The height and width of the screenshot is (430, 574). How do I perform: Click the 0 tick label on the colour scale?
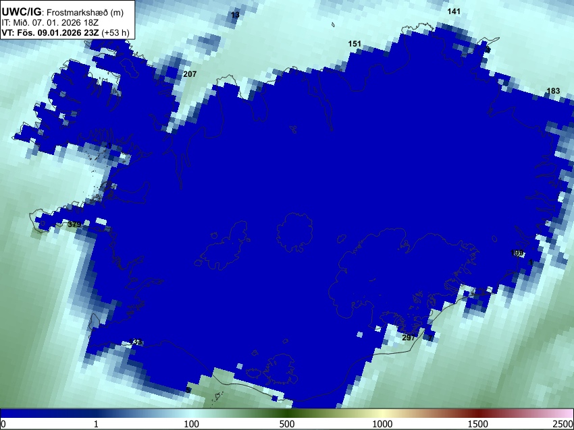(3, 424)
